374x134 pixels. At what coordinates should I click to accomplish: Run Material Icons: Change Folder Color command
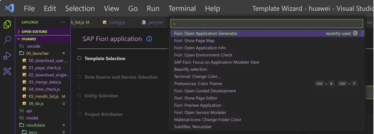pyautogui.click(x=267, y=119)
